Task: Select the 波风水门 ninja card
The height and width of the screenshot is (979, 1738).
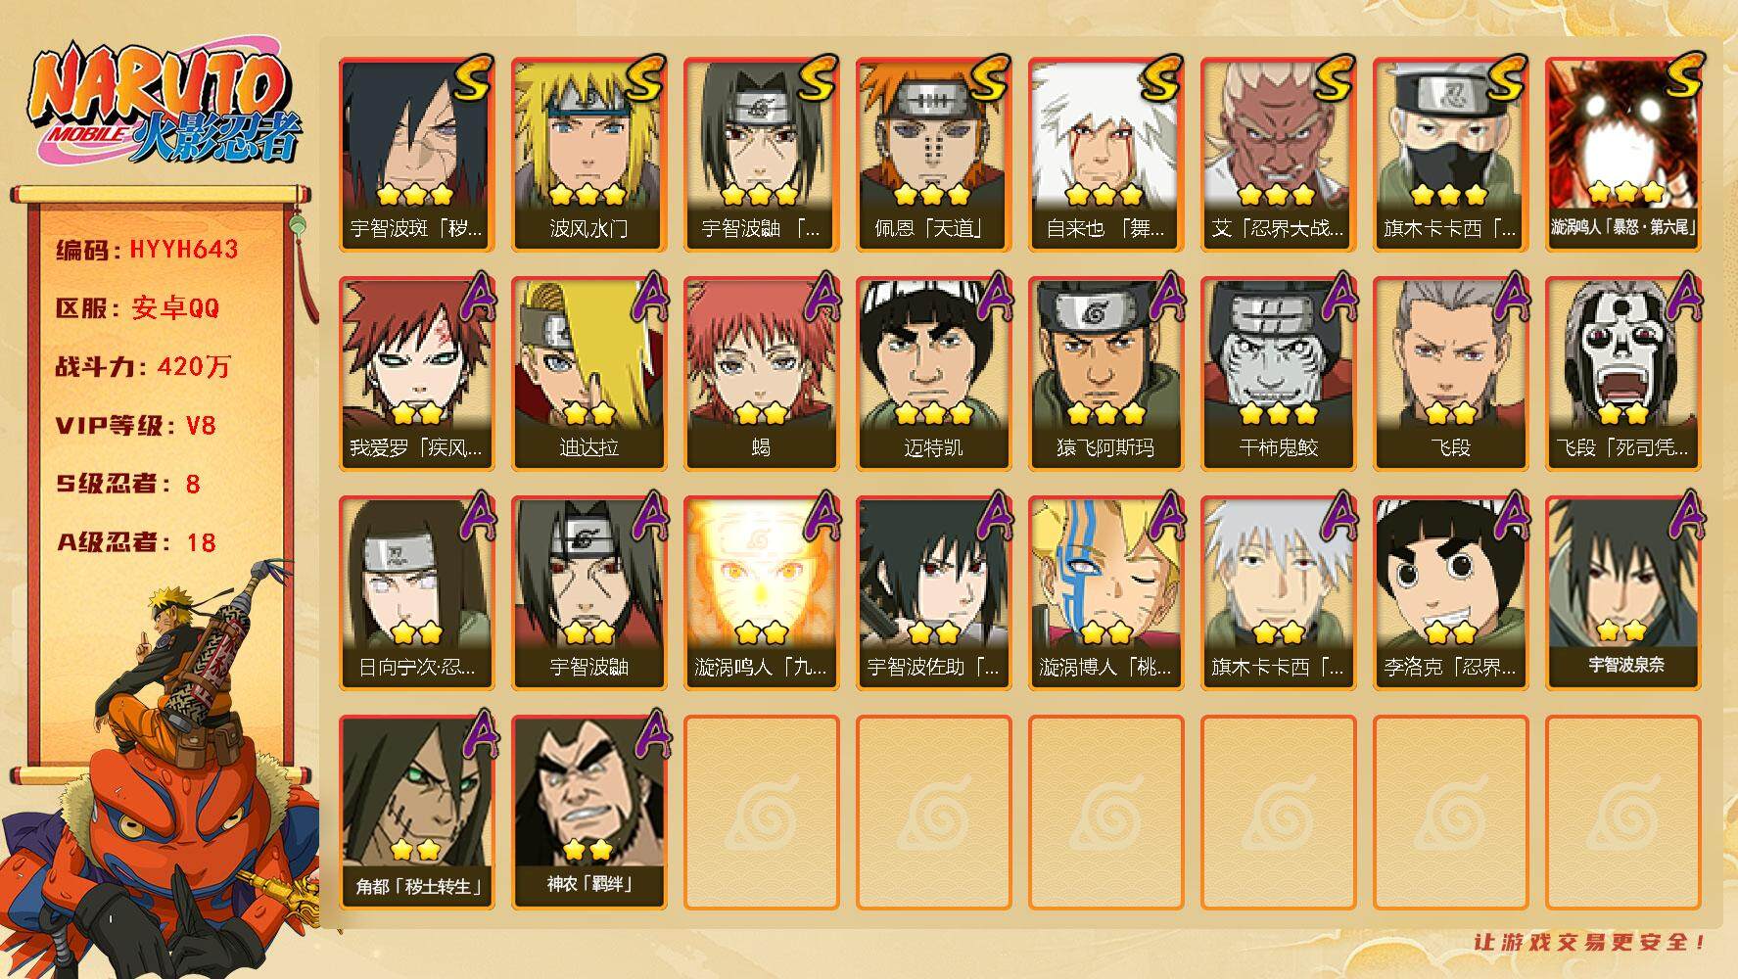Action: tap(588, 155)
